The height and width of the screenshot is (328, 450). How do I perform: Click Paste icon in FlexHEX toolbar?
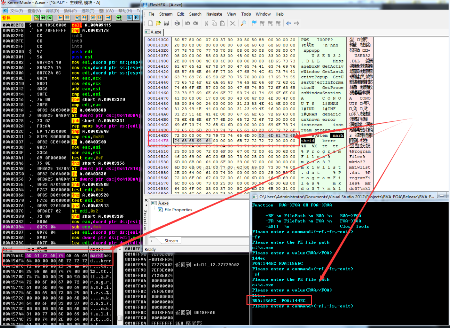click(x=222, y=23)
